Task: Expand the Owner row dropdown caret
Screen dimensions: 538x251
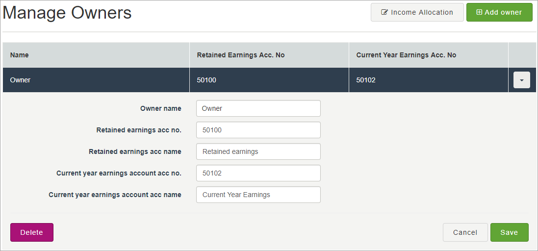Action: pos(521,80)
